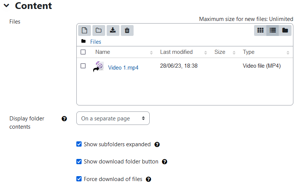Uncheck Force download of files

pos(79,179)
